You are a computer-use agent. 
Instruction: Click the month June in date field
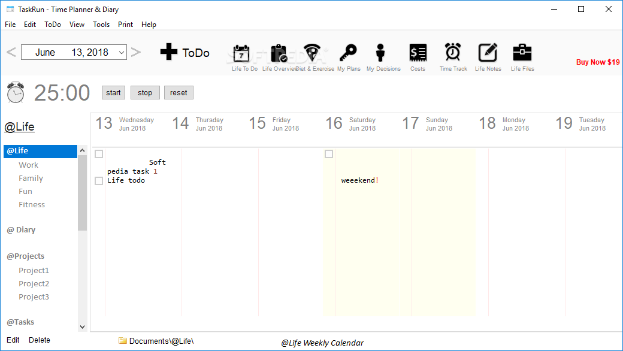[x=46, y=53]
